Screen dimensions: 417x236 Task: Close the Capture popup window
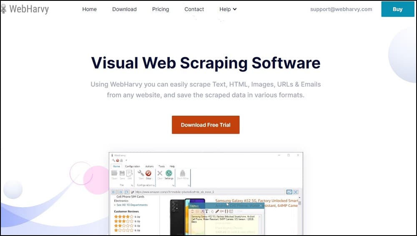pyautogui.click(x=261, y=206)
